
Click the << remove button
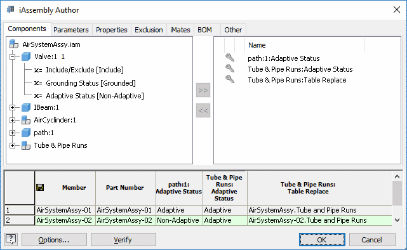203,110
